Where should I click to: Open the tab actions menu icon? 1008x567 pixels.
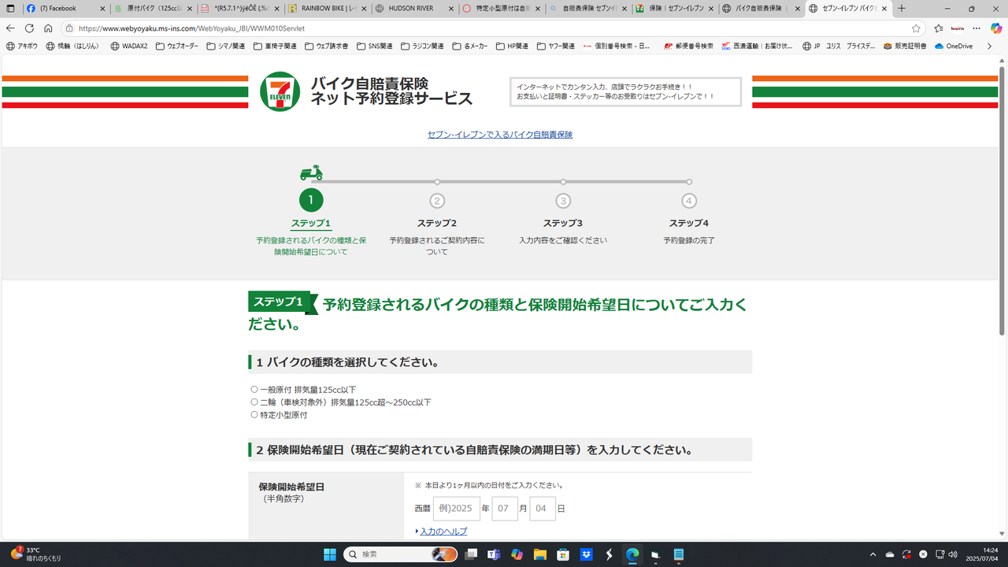coord(10,9)
